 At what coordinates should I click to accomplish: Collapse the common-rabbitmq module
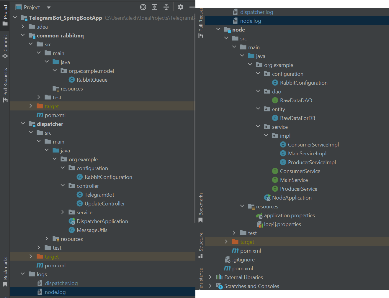pyautogui.click(x=23, y=35)
